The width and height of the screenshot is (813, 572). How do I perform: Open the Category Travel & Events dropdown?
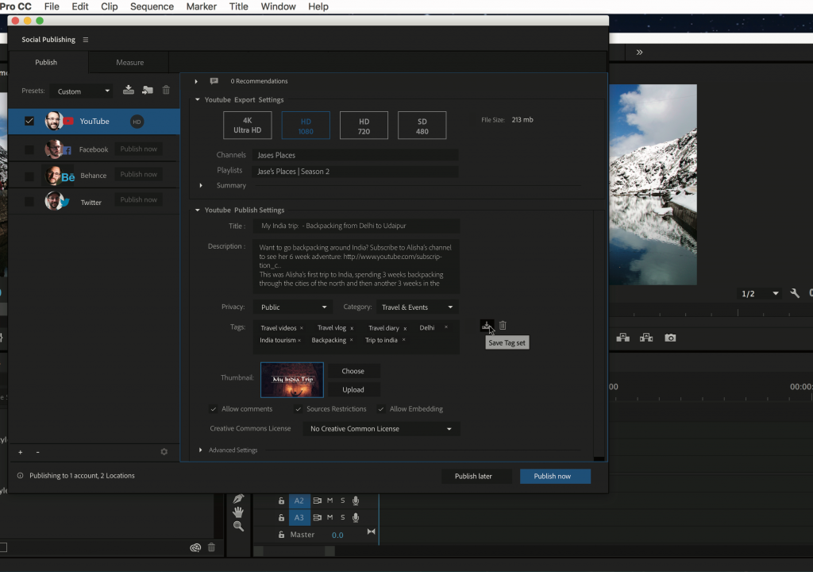pyautogui.click(x=417, y=307)
